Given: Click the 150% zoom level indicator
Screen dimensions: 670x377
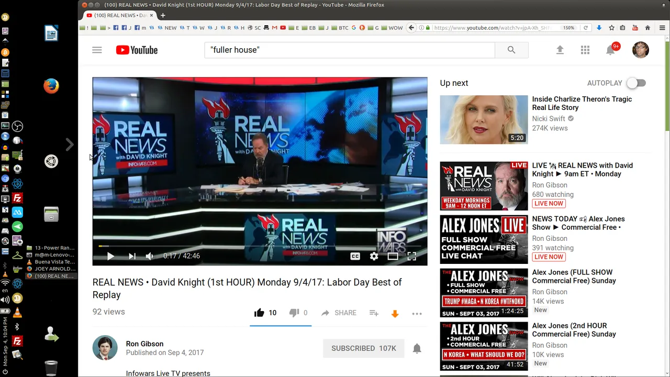Looking at the screenshot, I should pos(568,28).
